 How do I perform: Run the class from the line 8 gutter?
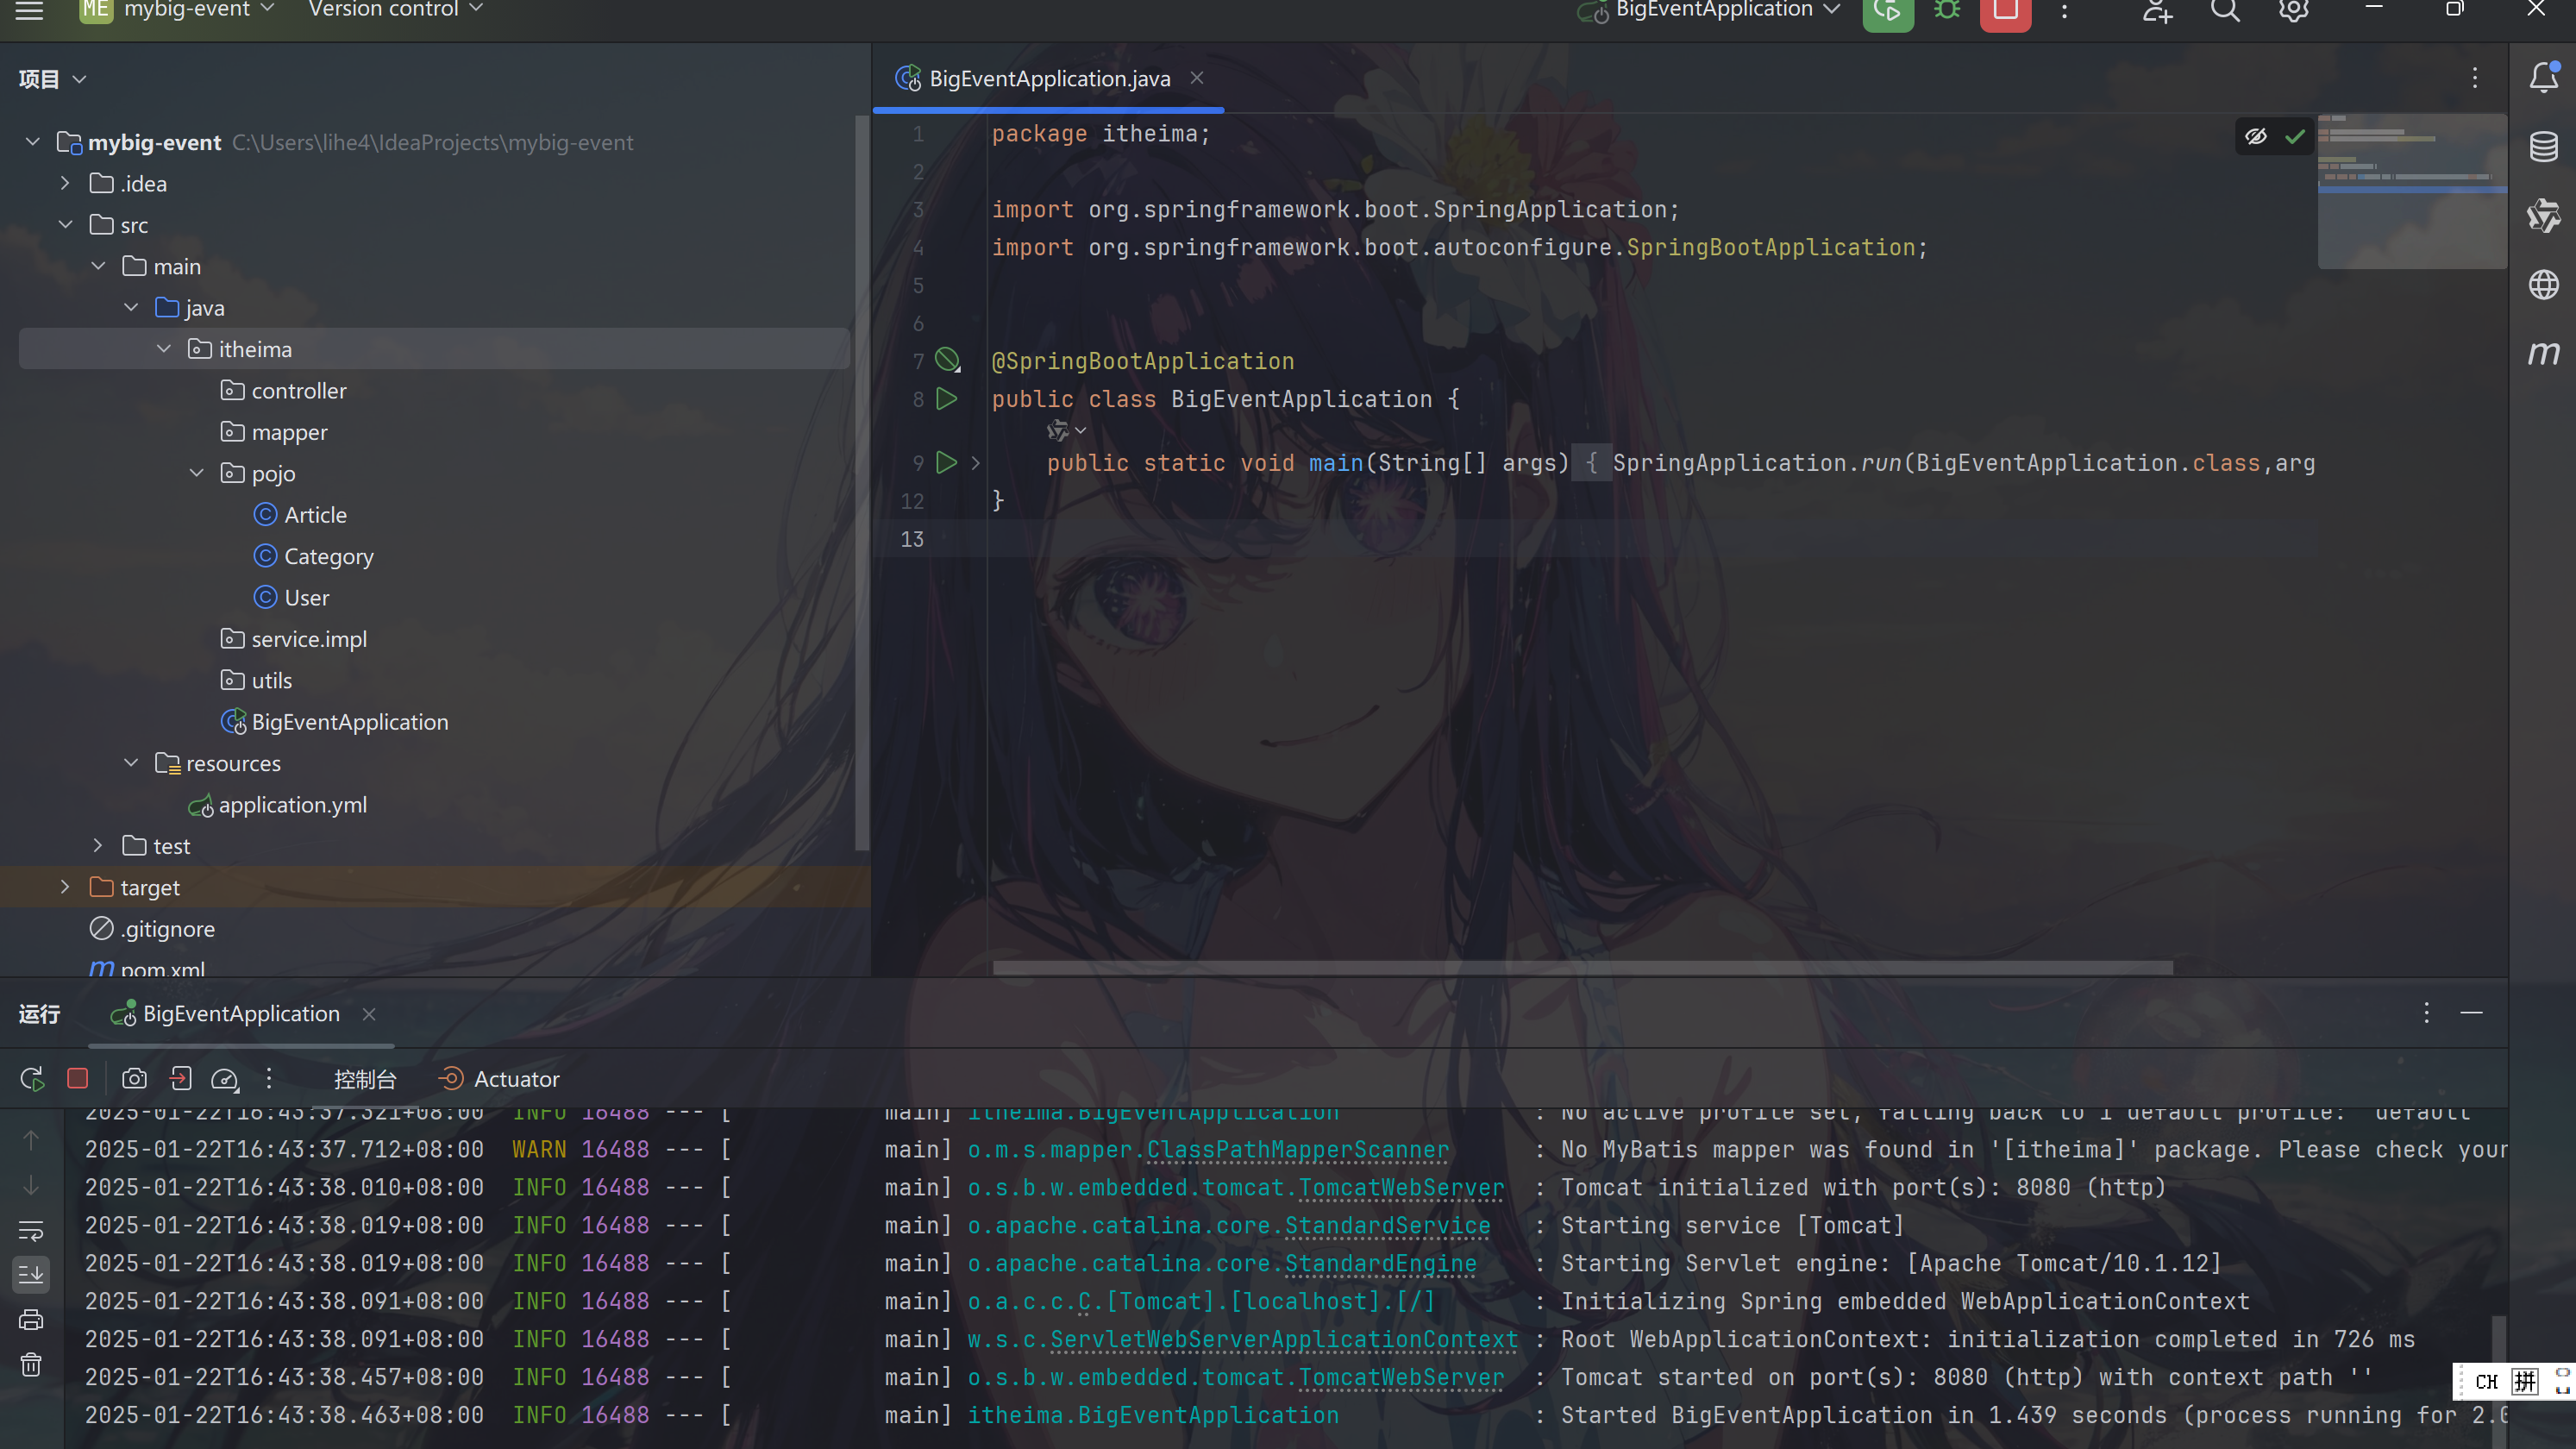(x=946, y=399)
